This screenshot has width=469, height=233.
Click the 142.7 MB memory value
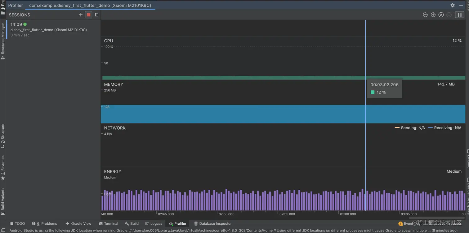tap(446, 84)
